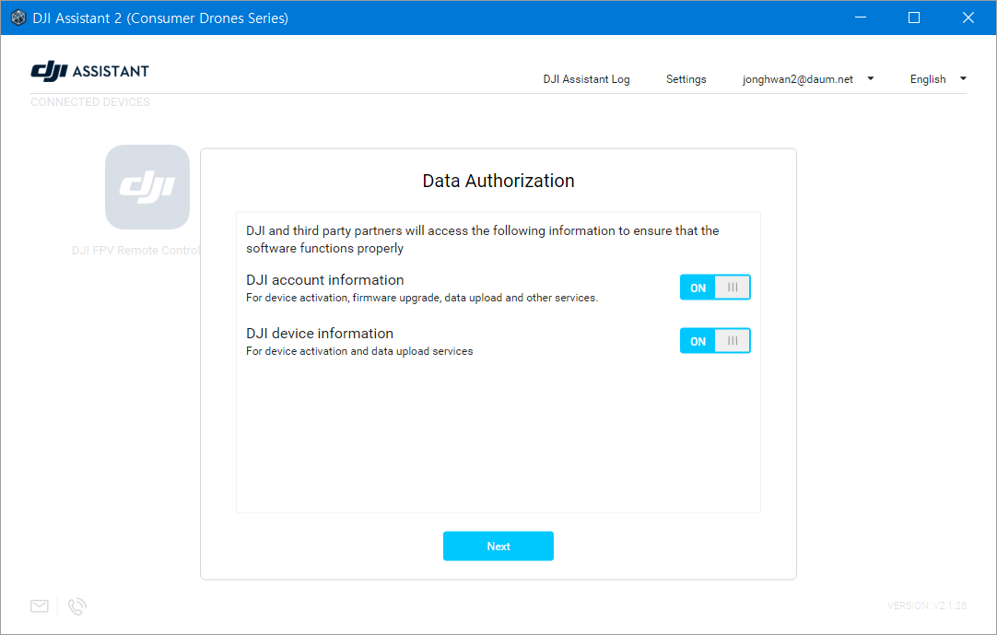This screenshot has width=997, height=635.
Task: Click the DJI account information label
Action: 325,280
